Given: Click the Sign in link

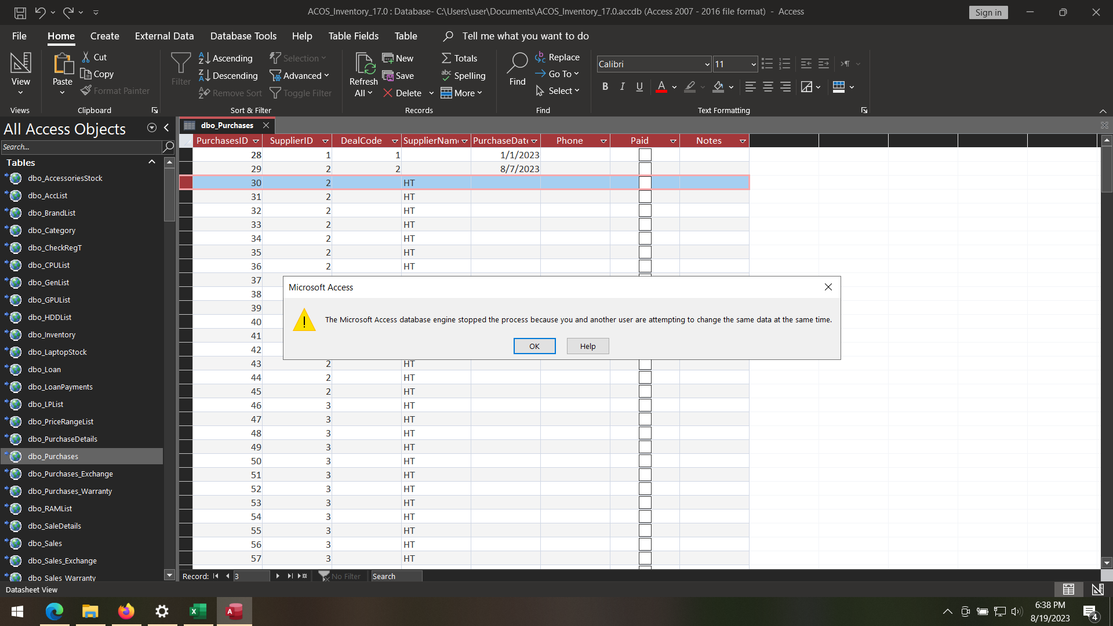Looking at the screenshot, I should coord(988,12).
